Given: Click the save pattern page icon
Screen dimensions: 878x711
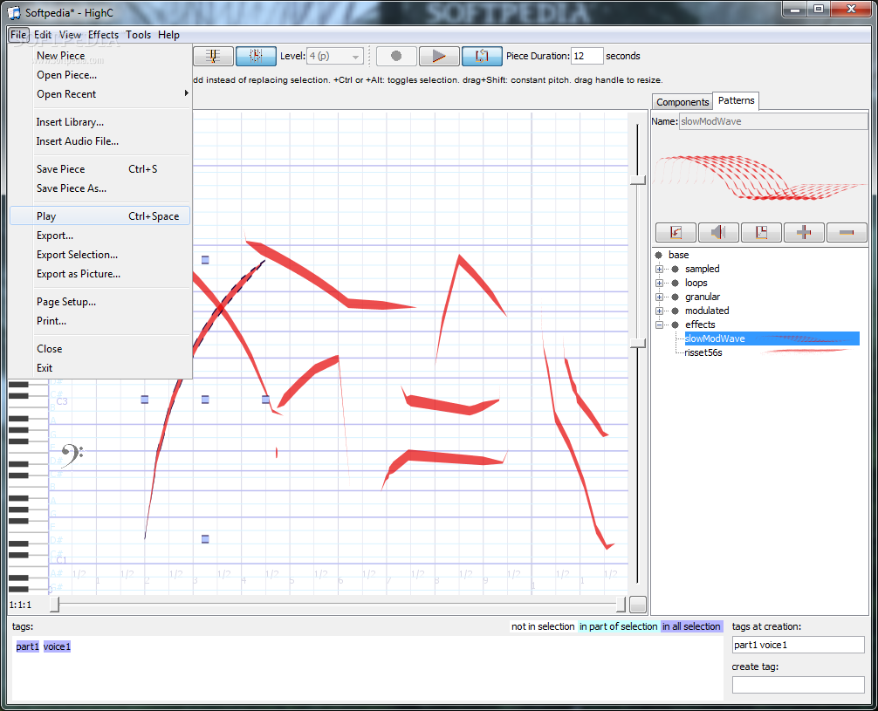Looking at the screenshot, I should coord(761,232).
